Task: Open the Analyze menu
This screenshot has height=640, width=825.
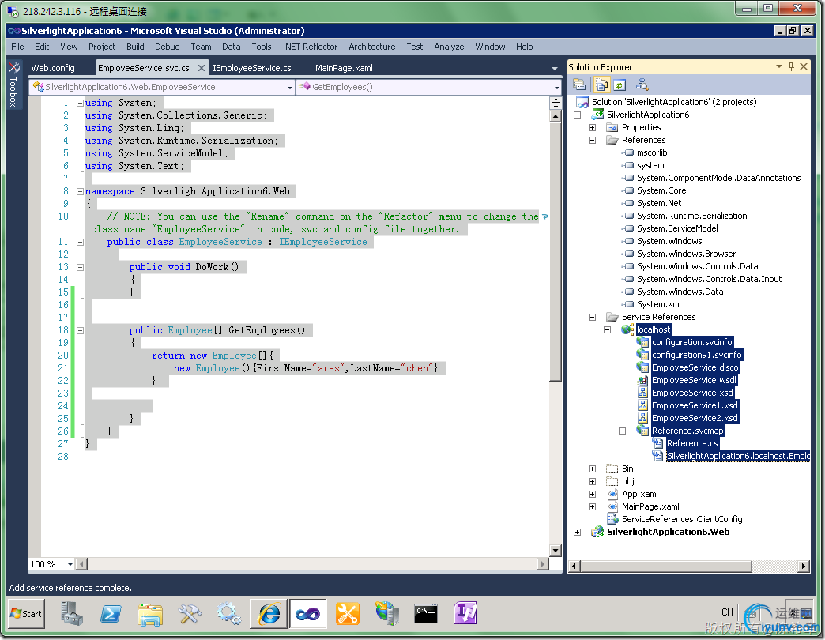Action: [449, 47]
